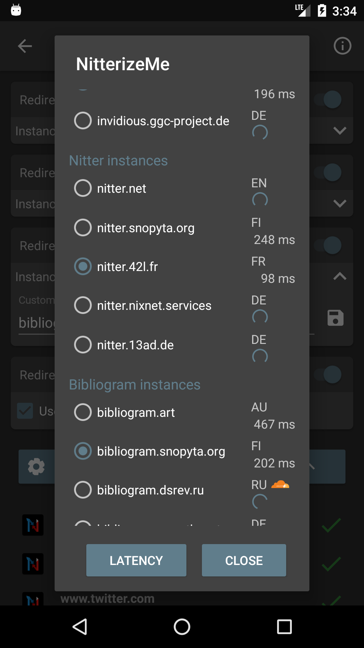
Task: Select the nitter.net instance
Action: (x=83, y=188)
